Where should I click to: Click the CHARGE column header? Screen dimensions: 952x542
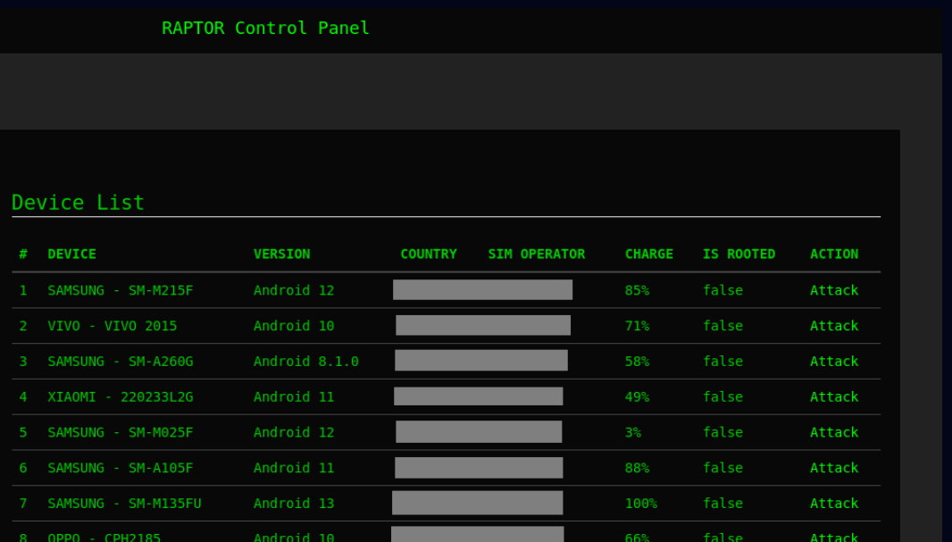648,254
